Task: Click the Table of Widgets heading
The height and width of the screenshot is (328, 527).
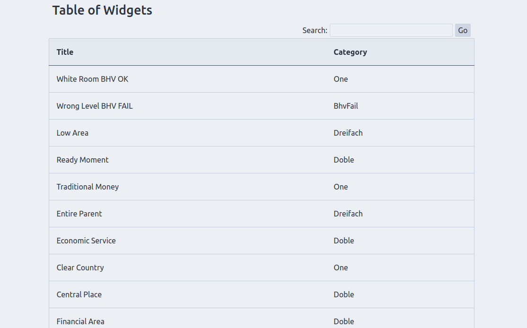Action: (x=102, y=10)
